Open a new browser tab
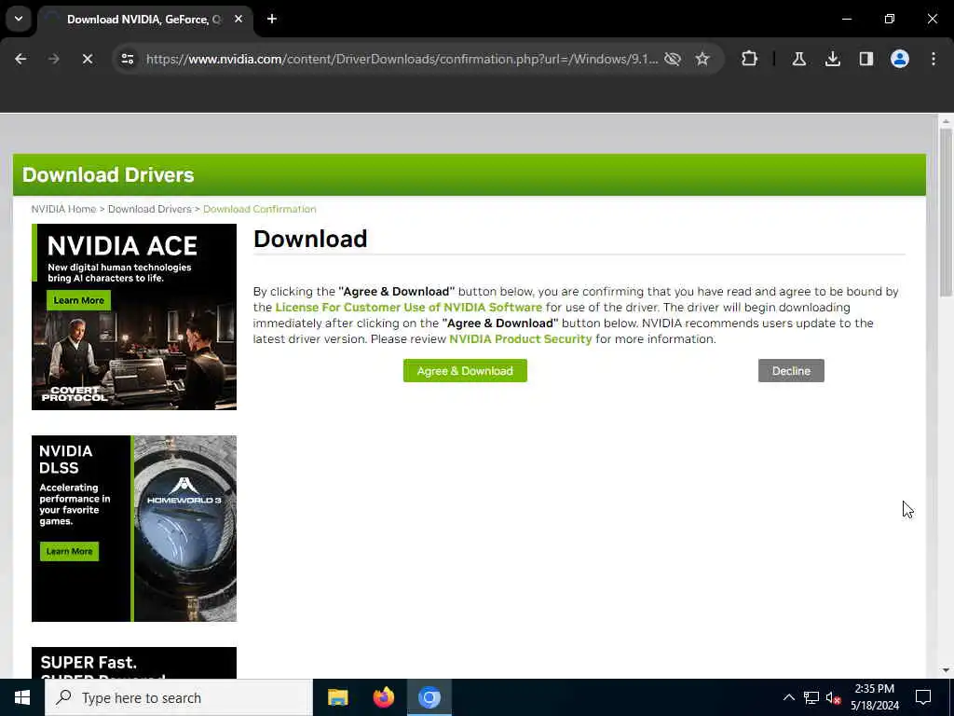 click(272, 19)
